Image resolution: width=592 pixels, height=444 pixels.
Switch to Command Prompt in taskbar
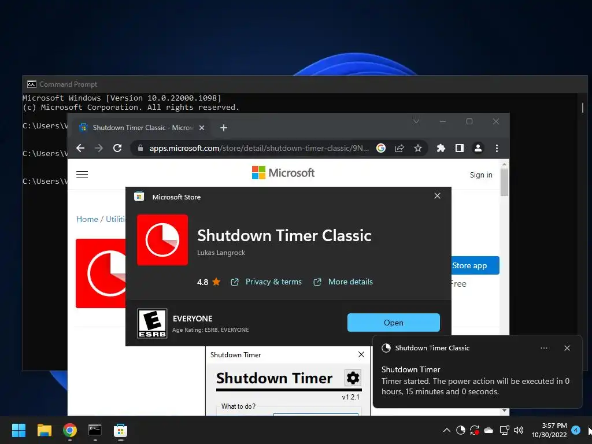pos(95,430)
